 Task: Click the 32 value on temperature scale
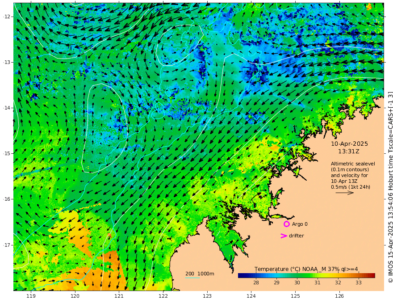pyautogui.click(x=338, y=283)
